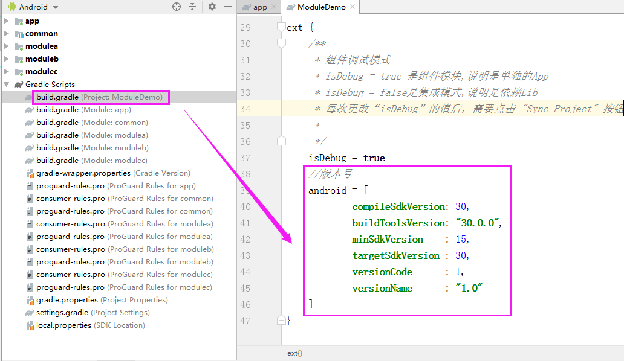The width and height of the screenshot is (624, 361).
Task: Open project panel settings gear
Action: point(212,7)
